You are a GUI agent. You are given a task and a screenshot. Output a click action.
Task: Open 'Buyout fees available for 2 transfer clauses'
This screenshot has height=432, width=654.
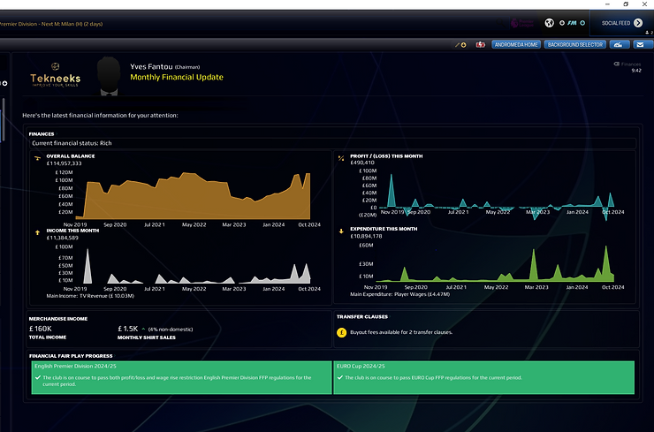point(401,332)
